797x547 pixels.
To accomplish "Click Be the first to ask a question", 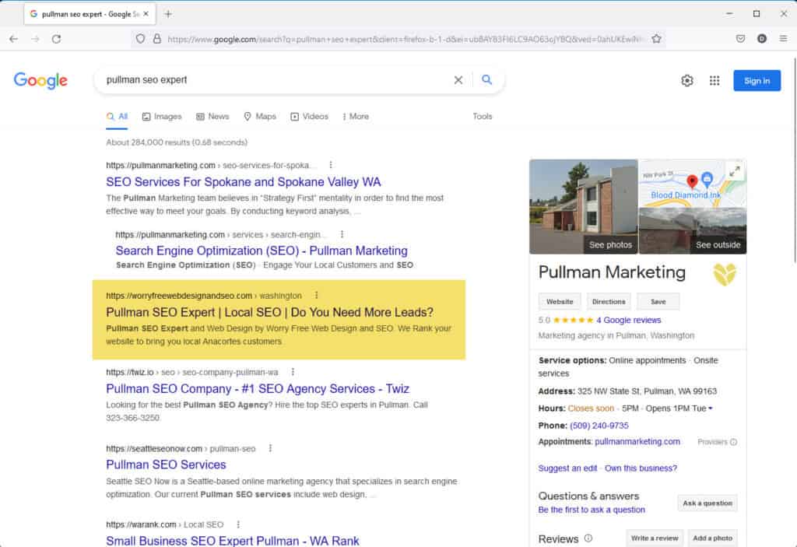I will [592, 510].
